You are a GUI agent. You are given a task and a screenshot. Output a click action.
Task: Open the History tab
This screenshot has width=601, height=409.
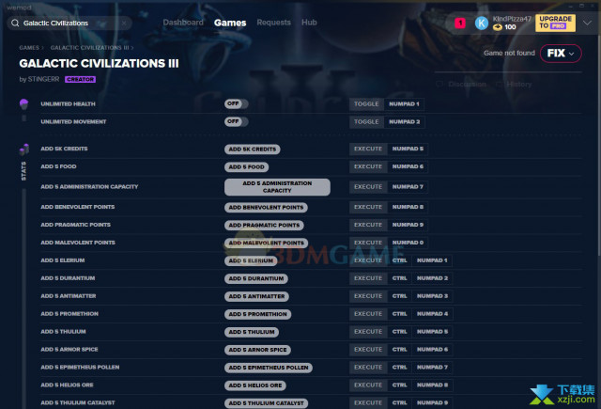tap(514, 84)
